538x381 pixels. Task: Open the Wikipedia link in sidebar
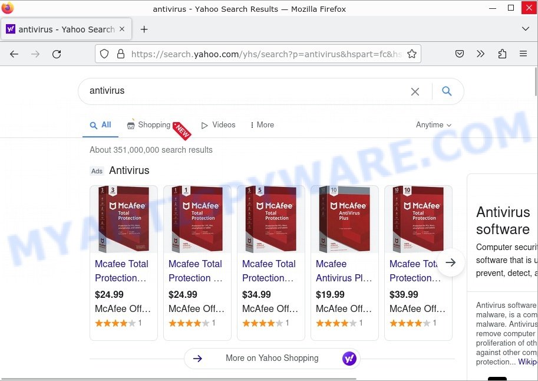tap(527, 362)
